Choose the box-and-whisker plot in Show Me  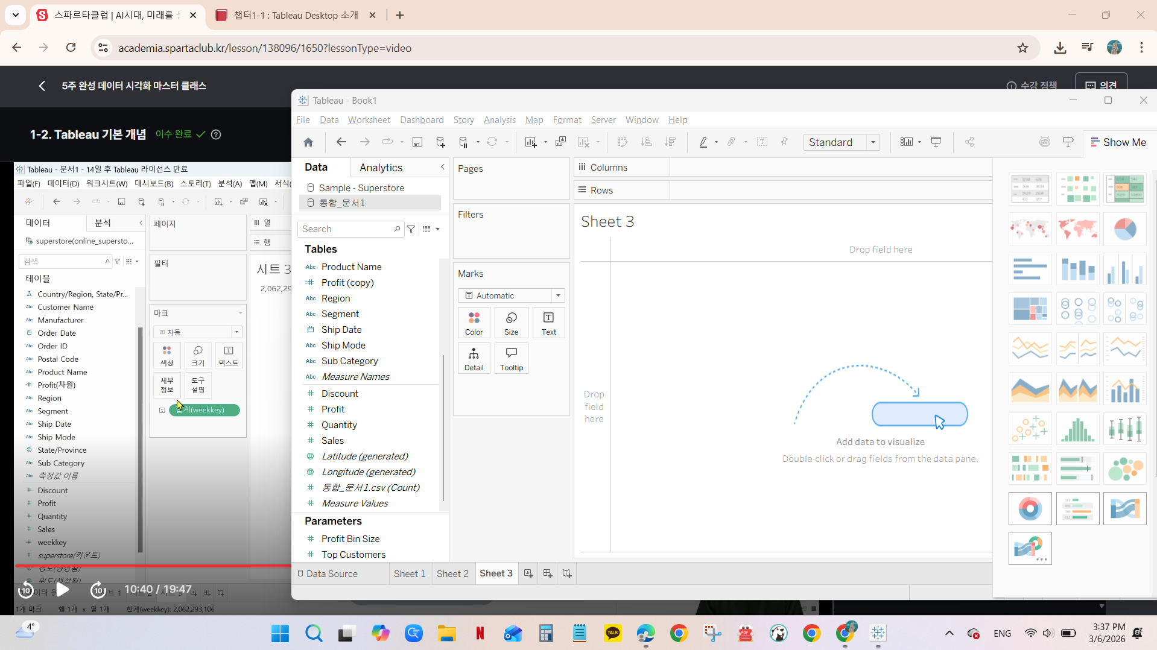1125,429
